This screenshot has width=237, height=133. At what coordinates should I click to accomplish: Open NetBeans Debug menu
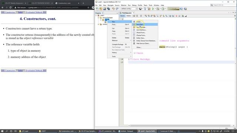point(134,5)
